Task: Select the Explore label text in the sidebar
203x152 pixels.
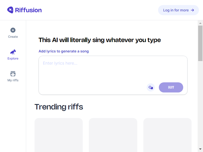Action: pos(13,58)
